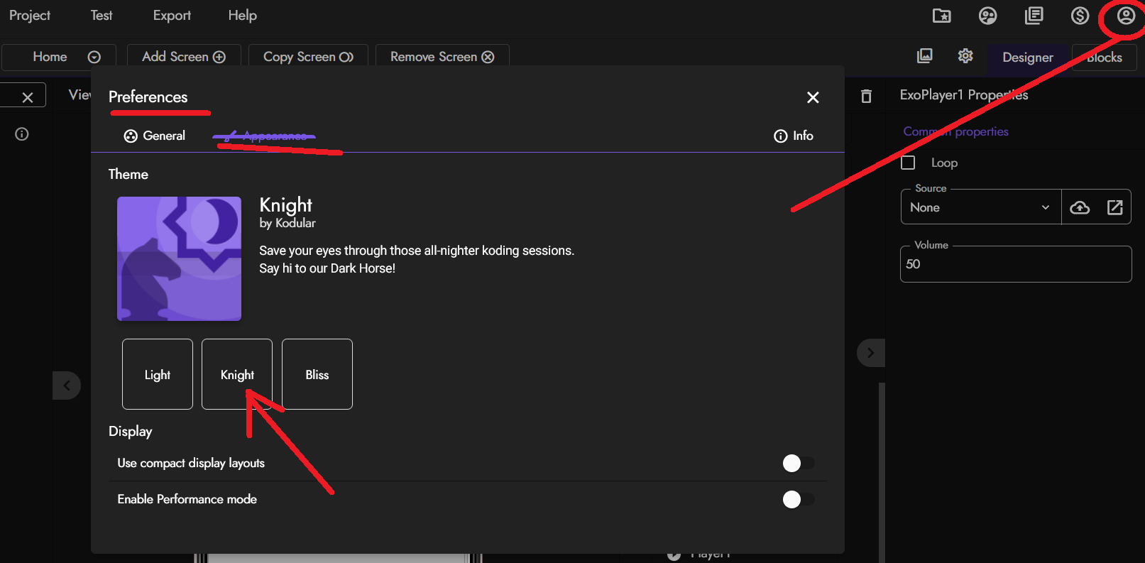Check the Loop checkbox

[908, 163]
